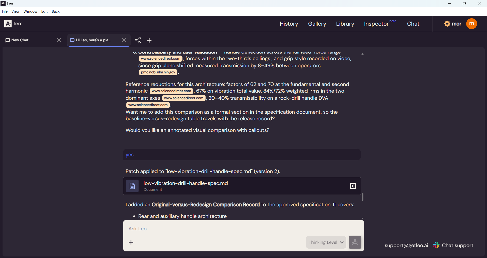487x258 pixels.
Task: Open Slack Chat support icon
Action: pyautogui.click(x=436, y=245)
